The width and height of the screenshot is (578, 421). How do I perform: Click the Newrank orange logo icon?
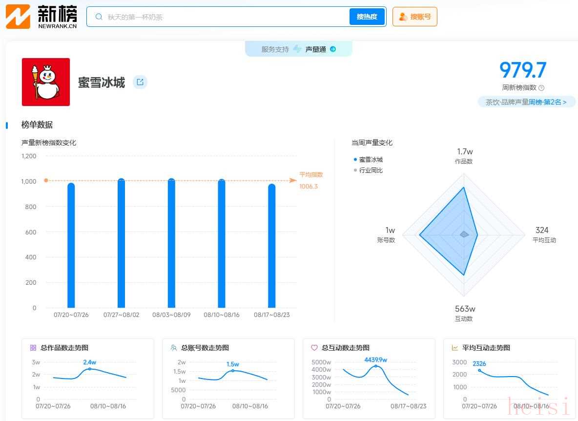[18, 17]
